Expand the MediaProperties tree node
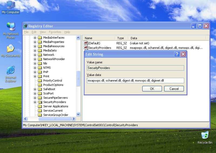 [35, 42]
